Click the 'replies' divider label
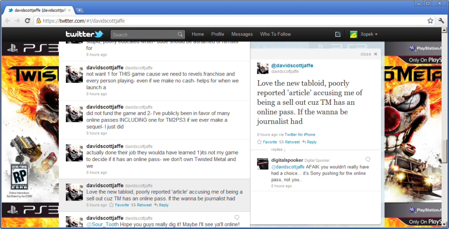The height and width of the screenshot is (229, 449). pyautogui.click(x=278, y=150)
